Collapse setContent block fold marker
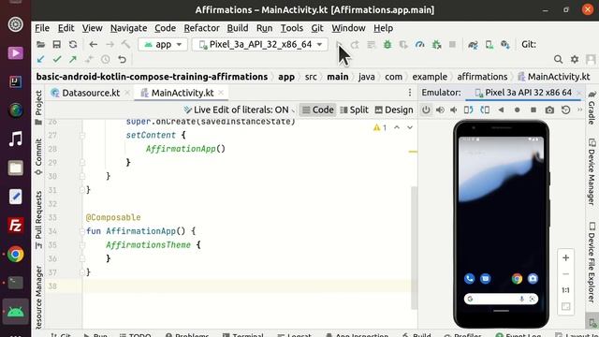The width and height of the screenshot is (599, 337). [81, 135]
